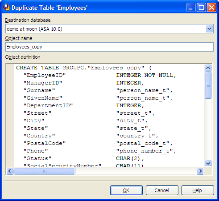Click the "postal_code_t" datatype text
Image resolution: width=219 pixels, height=201 pixels.
pyautogui.click(x=143, y=143)
